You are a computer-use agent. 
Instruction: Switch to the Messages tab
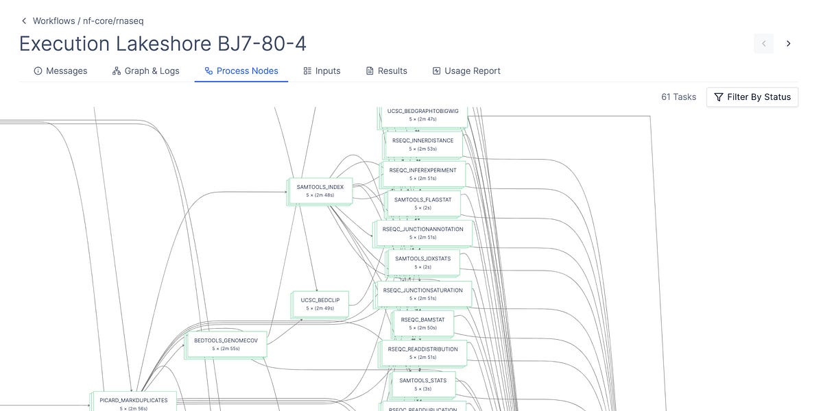coord(60,71)
